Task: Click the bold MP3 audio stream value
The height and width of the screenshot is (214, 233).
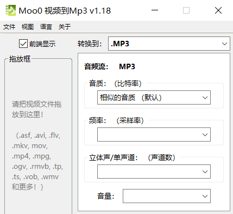Action: point(127,66)
